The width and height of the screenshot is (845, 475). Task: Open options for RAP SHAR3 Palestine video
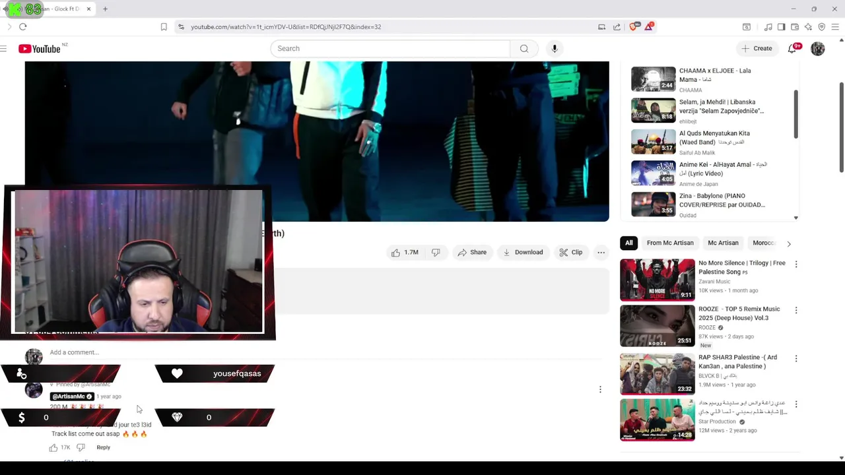(x=796, y=358)
